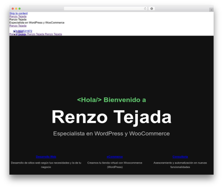Follow the Skip to content link
223x188 pixels.
coord(18,13)
